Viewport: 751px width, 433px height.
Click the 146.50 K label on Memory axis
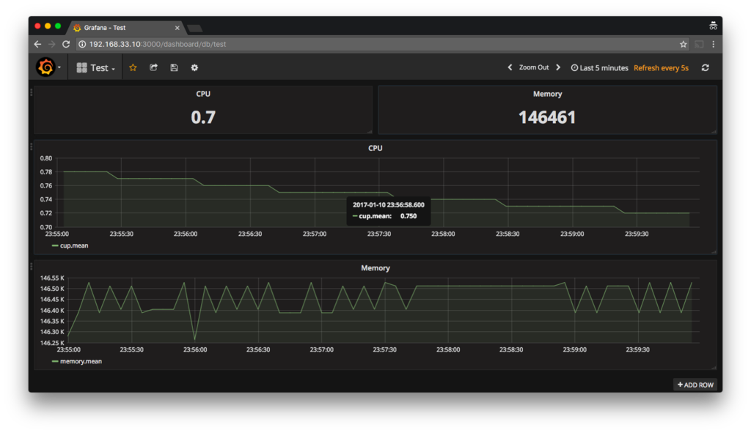coord(52,289)
